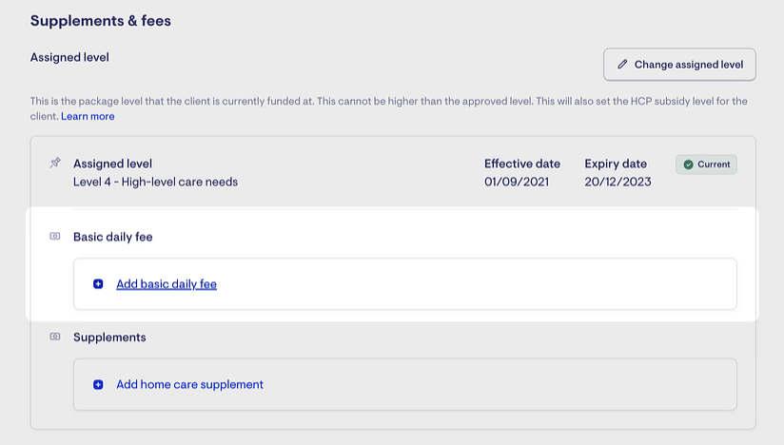Viewport: 784px width, 445px height.
Task: Click the Add home care supplement link
Action: [189, 385]
